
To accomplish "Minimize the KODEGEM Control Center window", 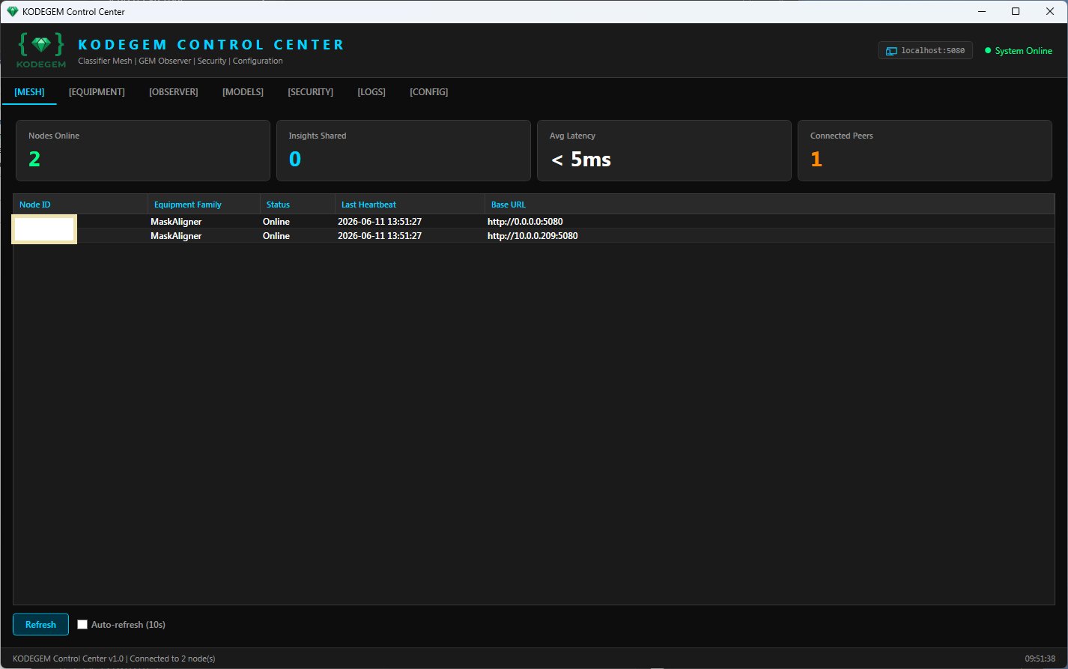I will coord(981,11).
